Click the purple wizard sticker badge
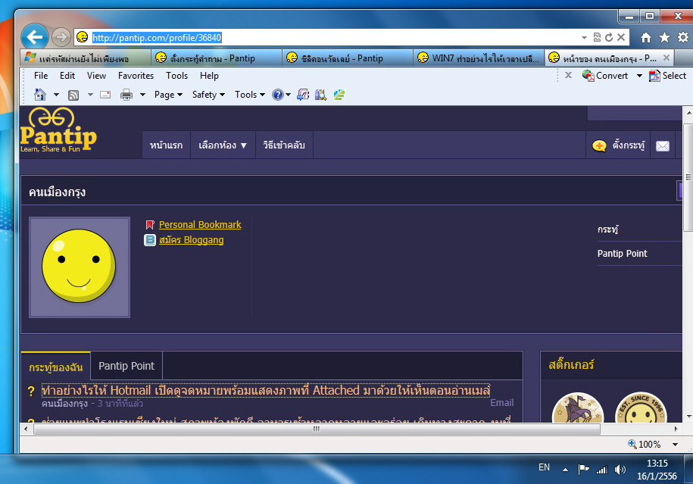The width and height of the screenshot is (693, 484). (x=578, y=408)
